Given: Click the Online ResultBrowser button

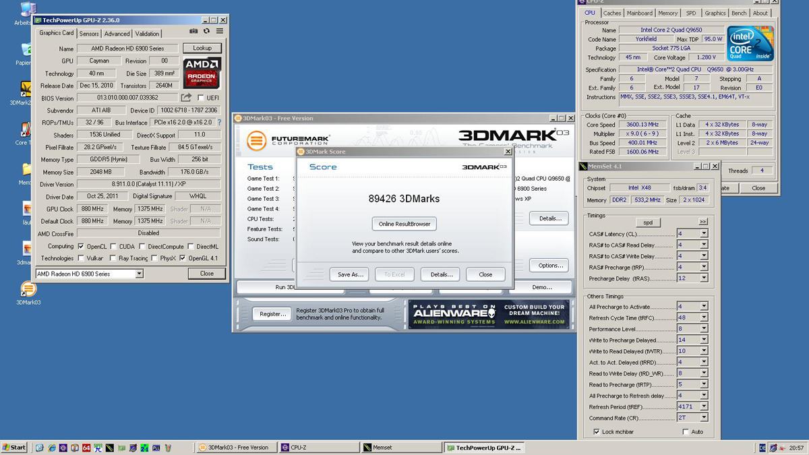Looking at the screenshot, I should [x=404, y=224].
